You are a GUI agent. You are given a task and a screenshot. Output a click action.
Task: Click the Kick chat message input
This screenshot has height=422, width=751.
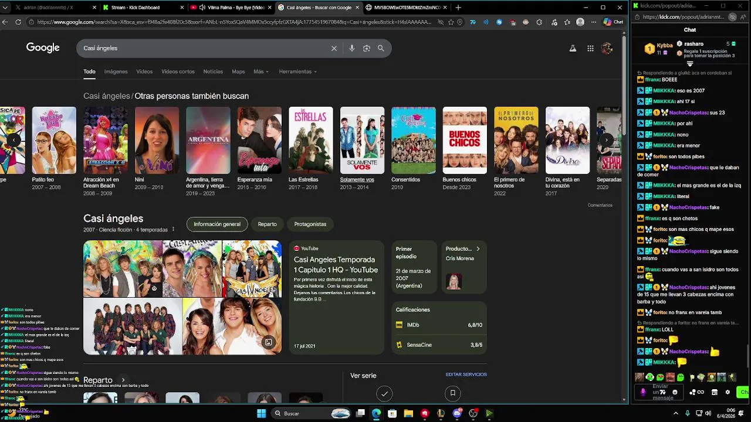(659, 392)
